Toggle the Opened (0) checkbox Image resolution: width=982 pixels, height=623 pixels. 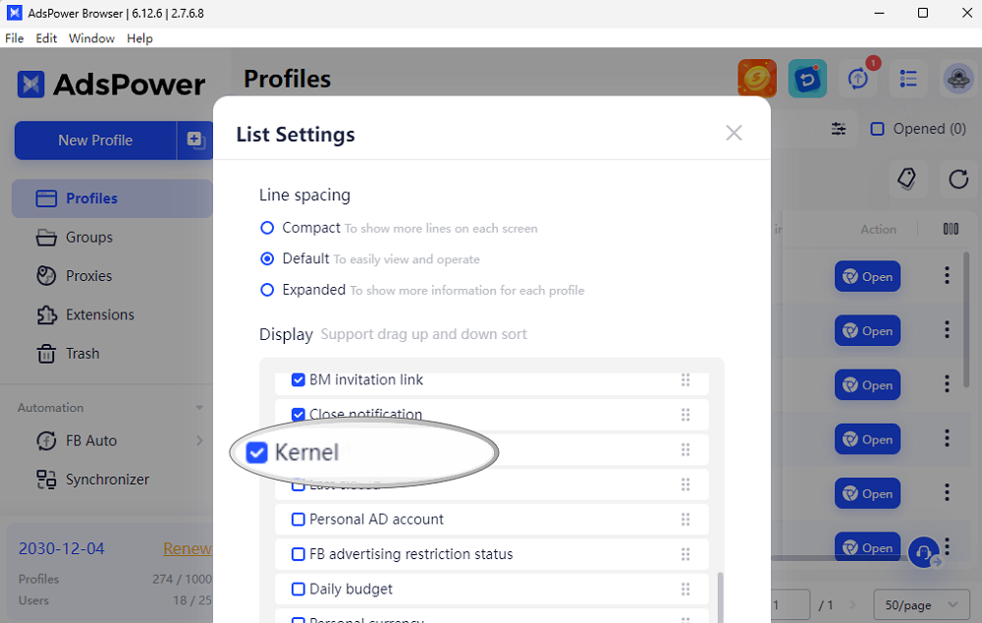877,129
